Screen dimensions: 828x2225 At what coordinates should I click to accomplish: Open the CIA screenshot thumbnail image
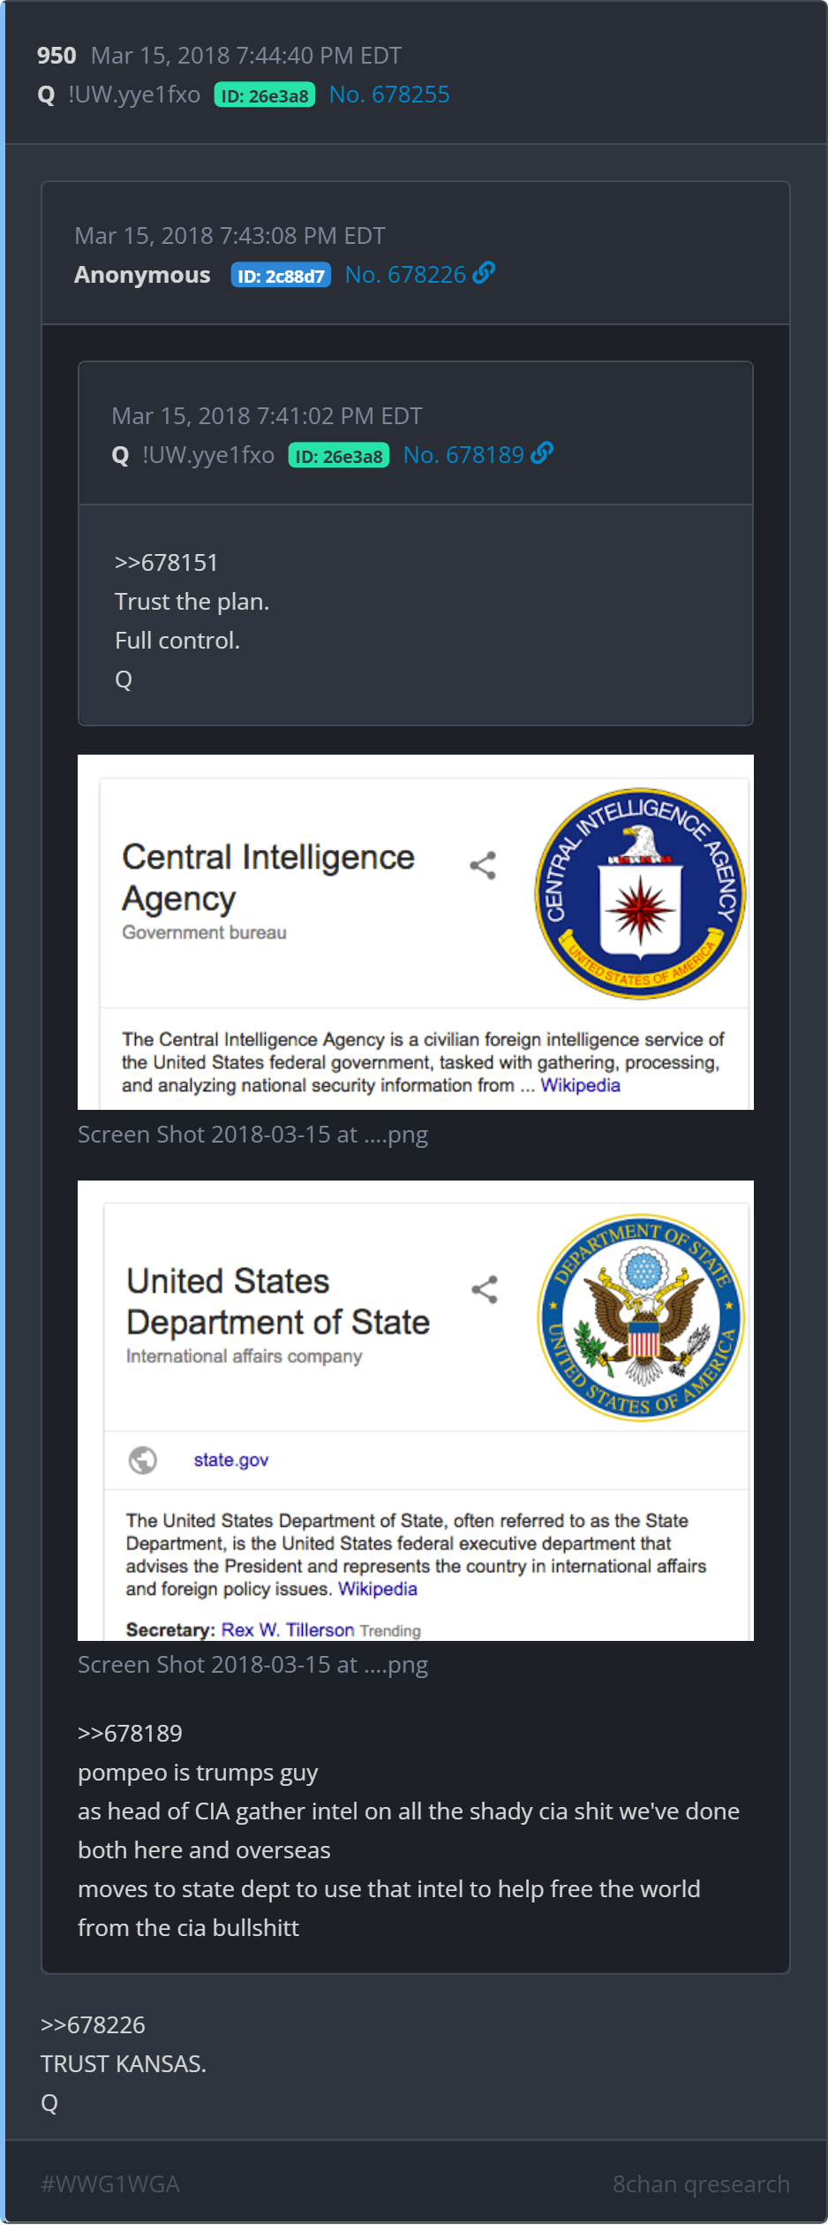coord(416,932)
